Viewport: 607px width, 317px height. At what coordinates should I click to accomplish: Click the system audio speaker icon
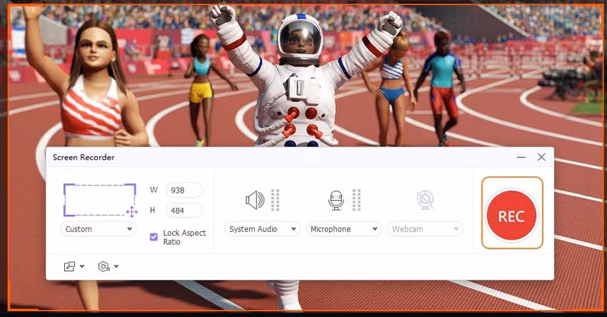coord(255,200)
